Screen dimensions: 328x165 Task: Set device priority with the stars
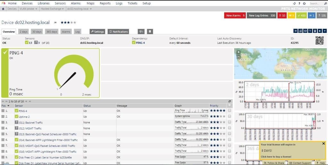69,22
